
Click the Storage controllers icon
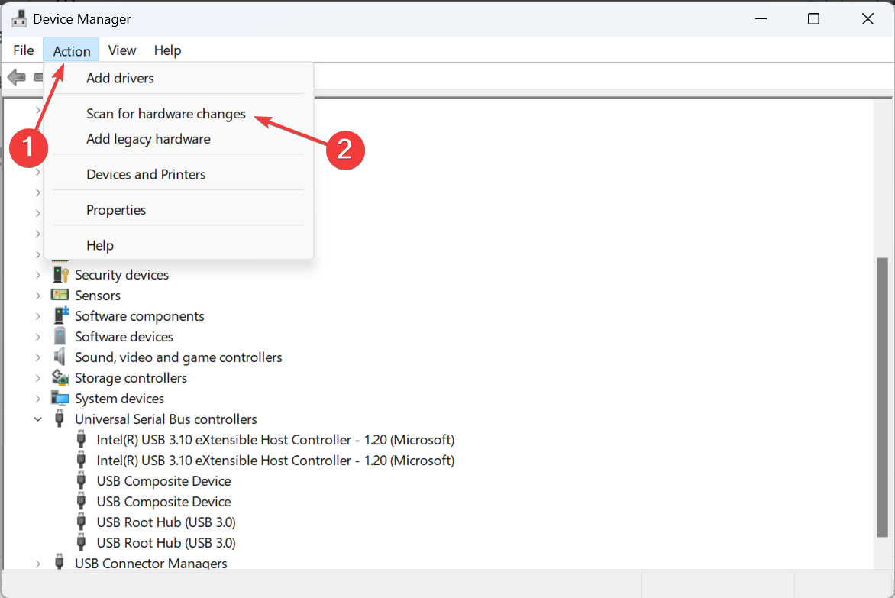click(60, 377)
